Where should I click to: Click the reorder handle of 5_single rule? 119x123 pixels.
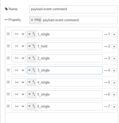pyautogui.click(x=8, y=94)
